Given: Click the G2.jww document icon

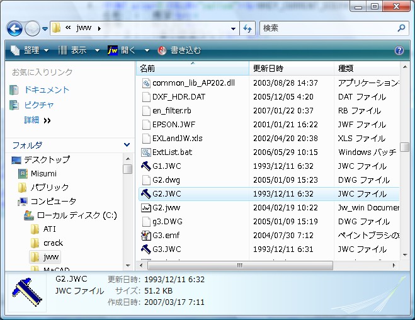Looking at the screenshot, I should pos(145,207).
